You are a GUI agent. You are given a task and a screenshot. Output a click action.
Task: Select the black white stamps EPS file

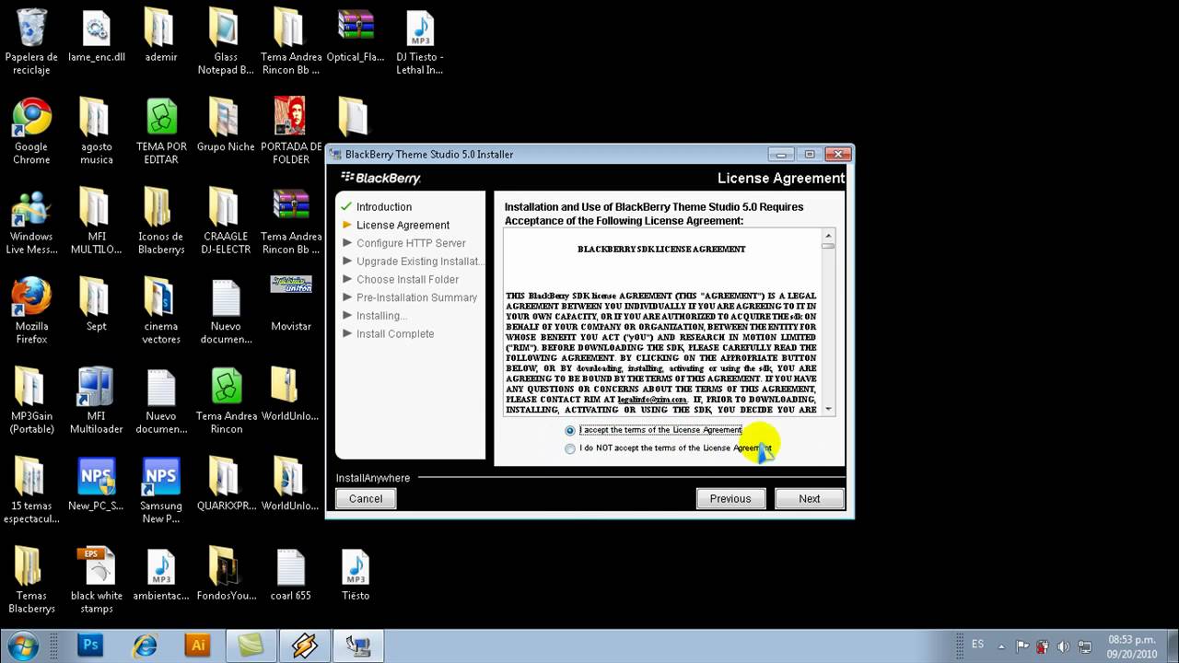pyautogui.click(x=97, y=581)
